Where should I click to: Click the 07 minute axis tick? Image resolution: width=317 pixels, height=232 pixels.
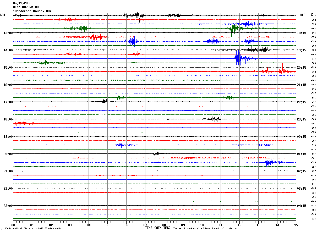pyautogui.click(x=145, y=225)
